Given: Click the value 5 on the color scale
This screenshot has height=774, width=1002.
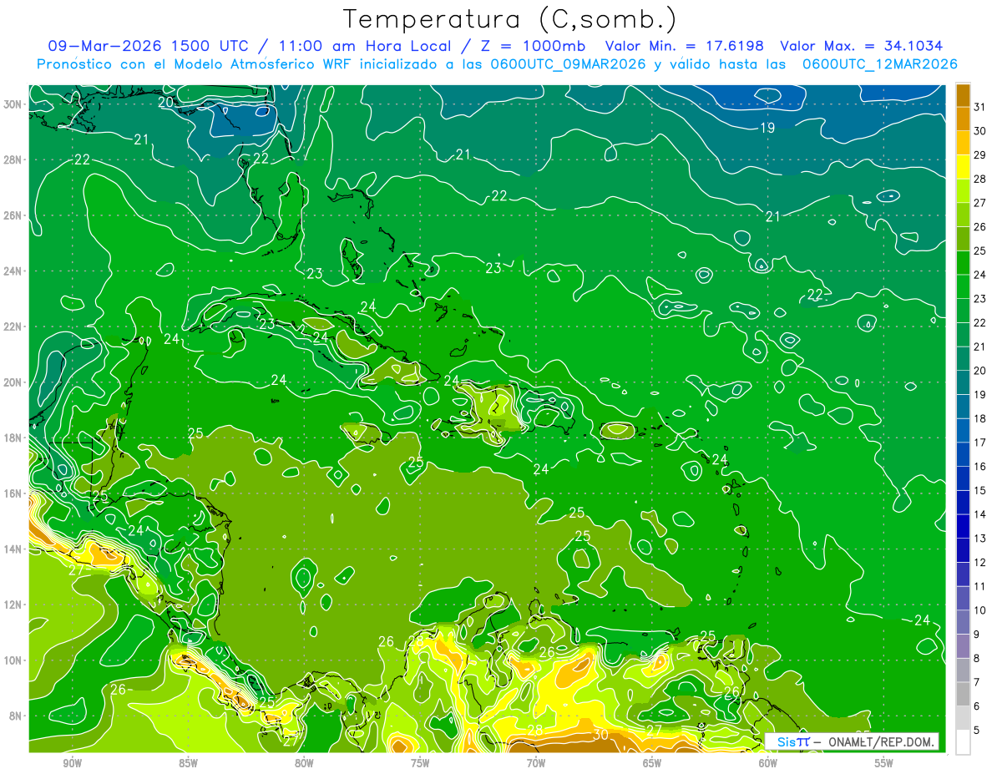Looking at the screenshot, I should click(976, 731).
